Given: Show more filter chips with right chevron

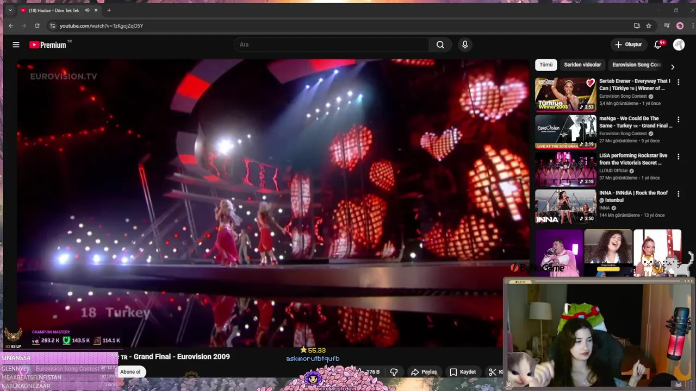Looking at the screenshot, I should [x=673, y=67].
